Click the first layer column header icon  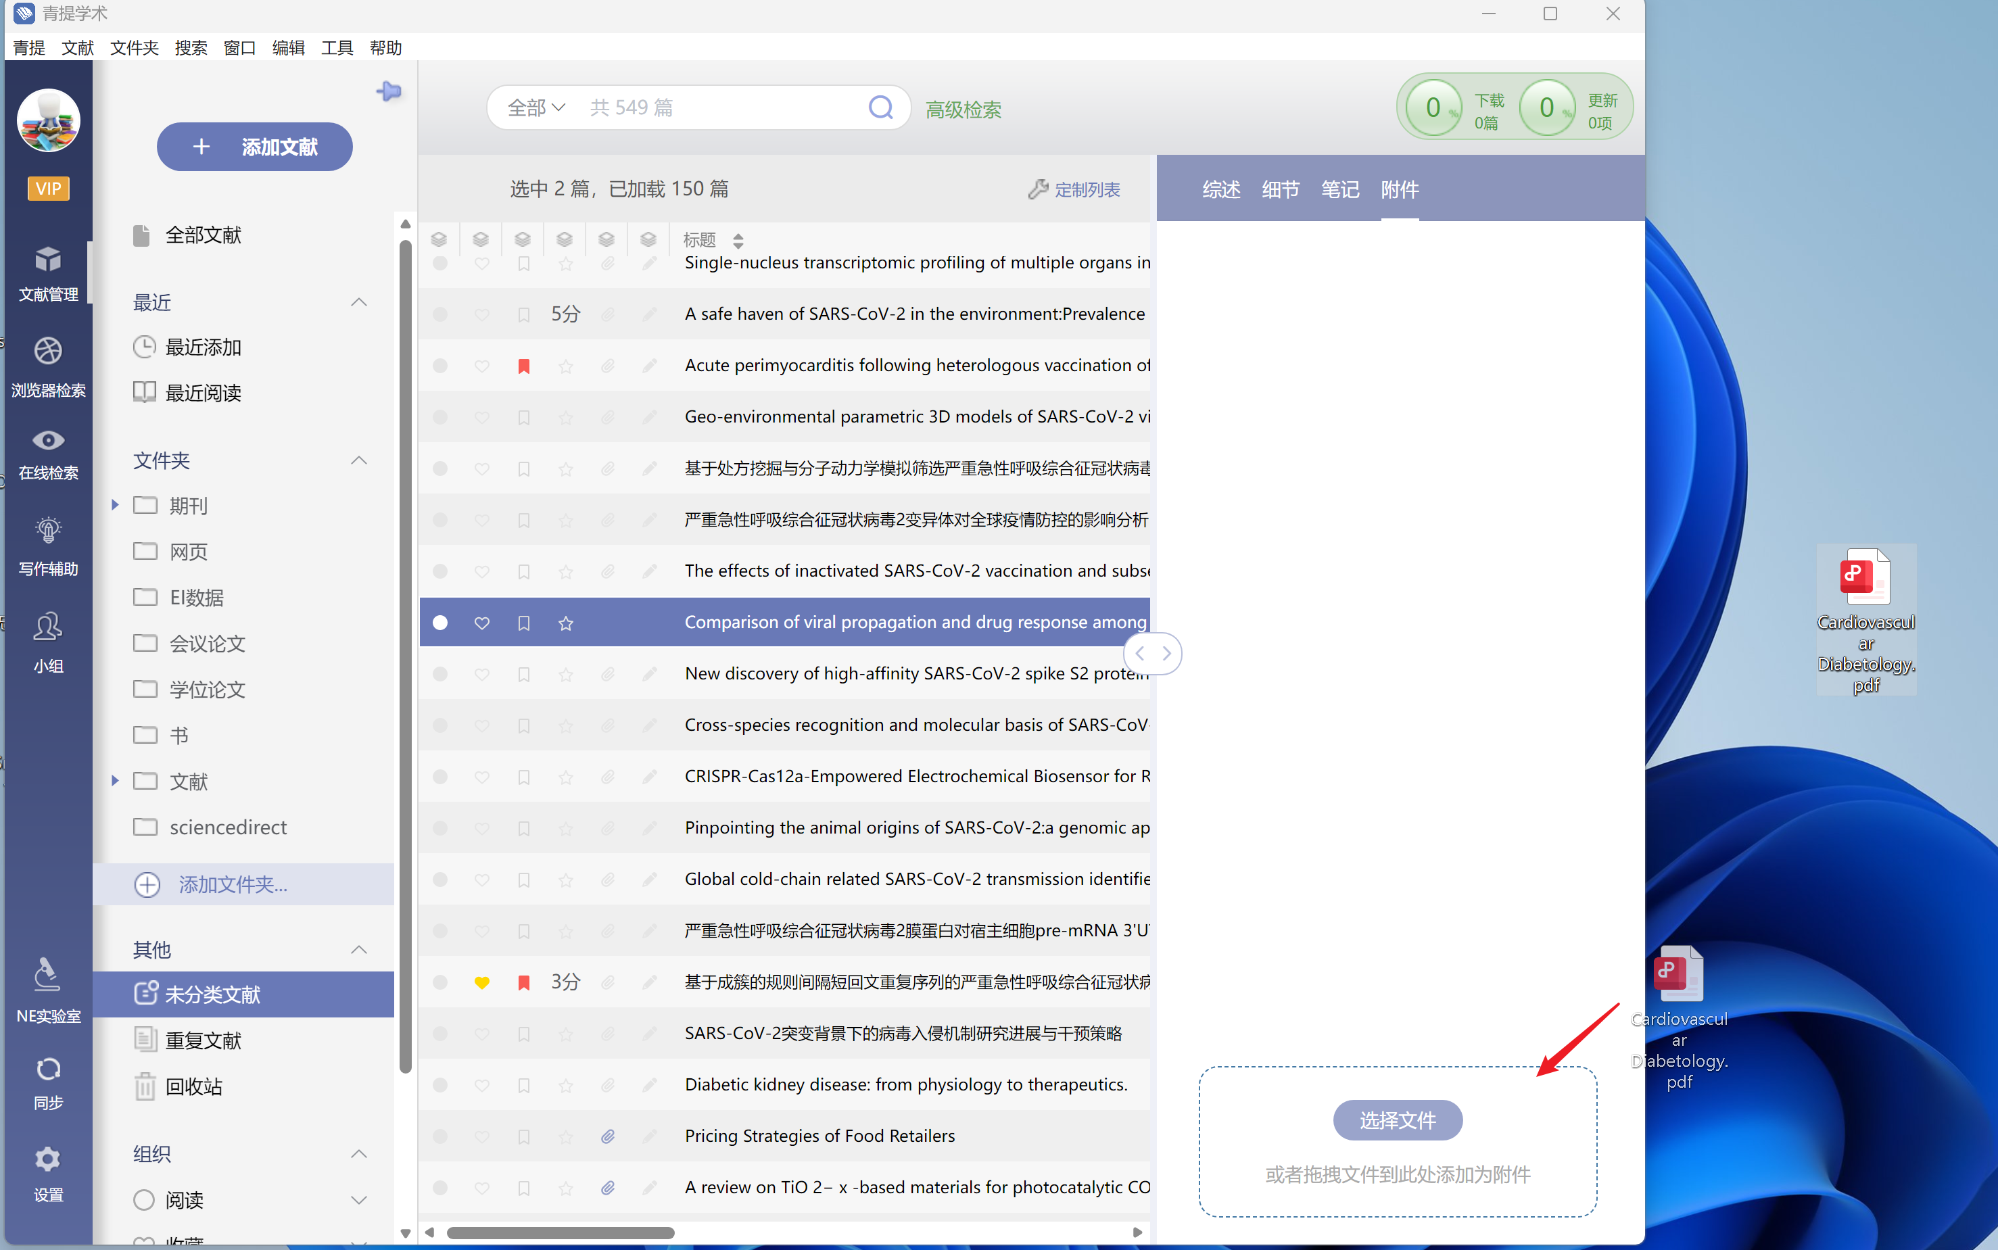pyautogui.click(x=439, y=240)
